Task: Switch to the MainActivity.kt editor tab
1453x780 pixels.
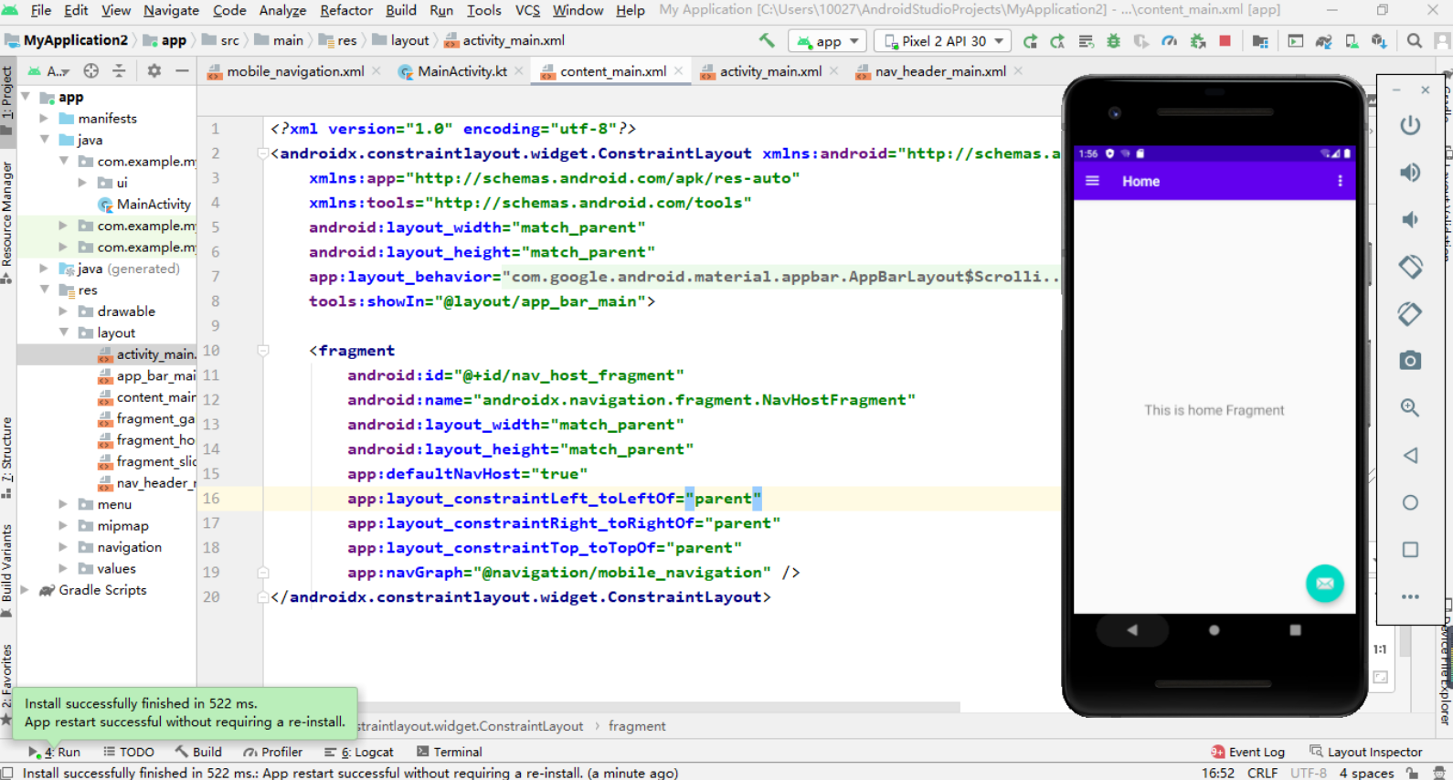Action: 461,71
